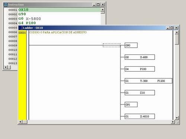The image size is (186, 139).
Task: Select the G0 X-600 block
Action: 139,57
